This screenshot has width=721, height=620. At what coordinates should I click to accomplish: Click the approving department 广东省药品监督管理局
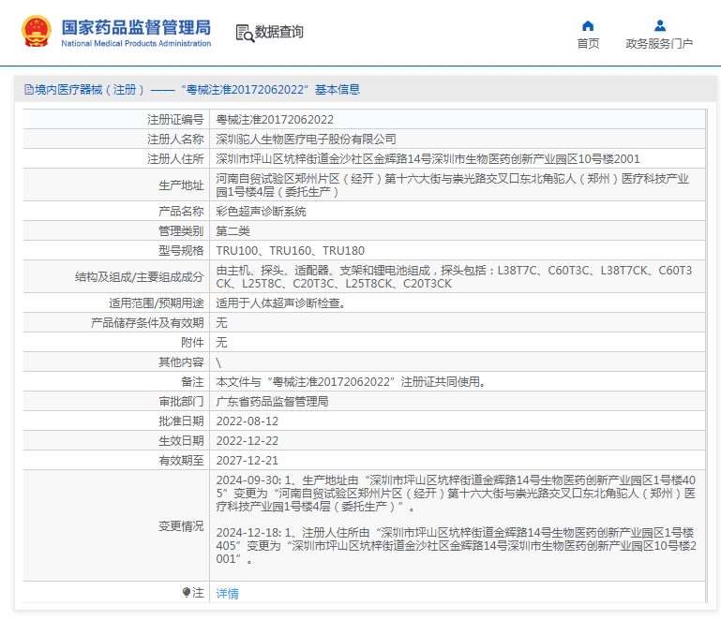pos(273,402)
